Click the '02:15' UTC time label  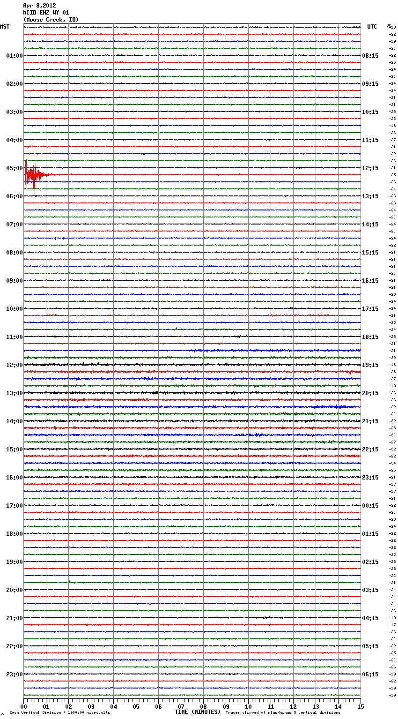(370, 562)
